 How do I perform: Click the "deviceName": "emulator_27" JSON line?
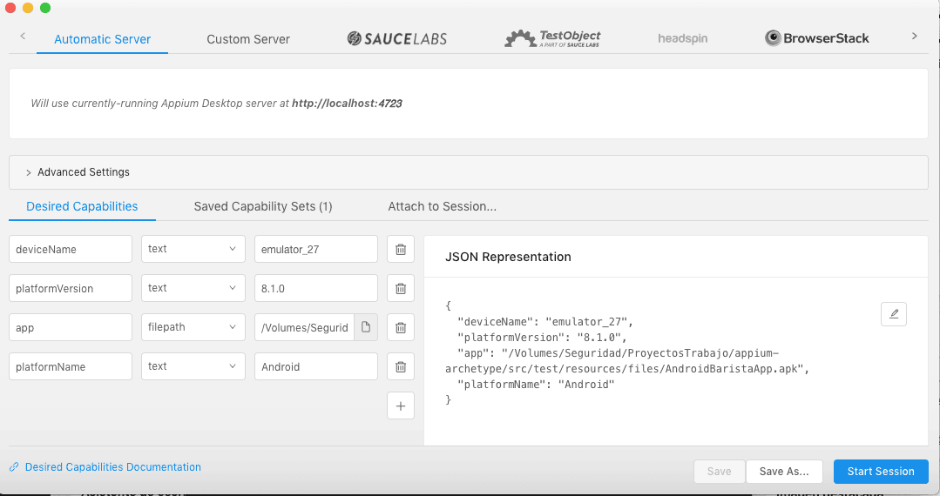(x=545, y=322)
